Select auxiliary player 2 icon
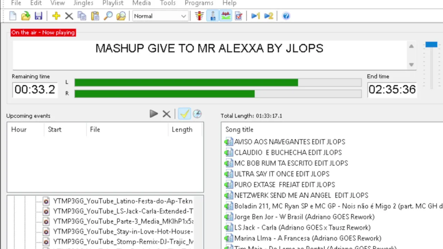Image resolution: width=443 pixels, height=249 pixels. pos(269,16)
